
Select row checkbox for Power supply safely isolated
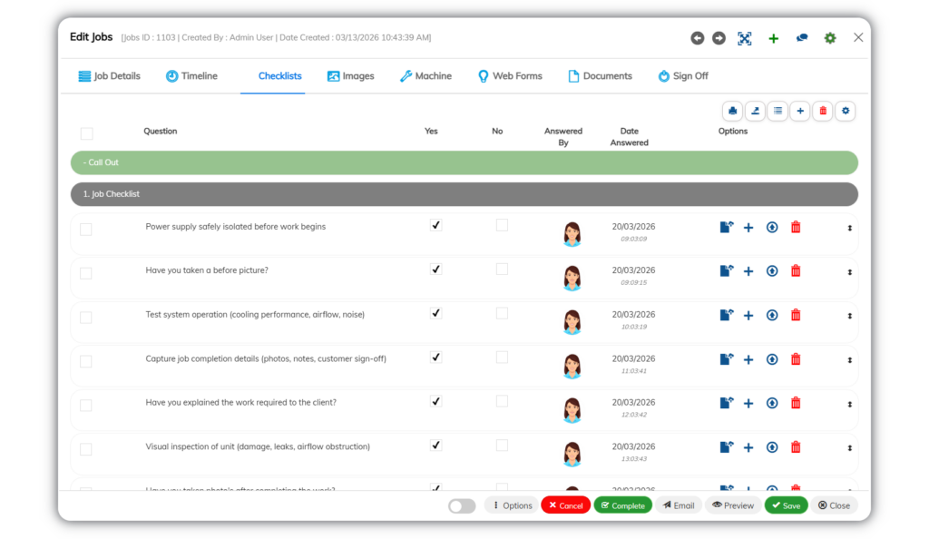tap(86, 230)
